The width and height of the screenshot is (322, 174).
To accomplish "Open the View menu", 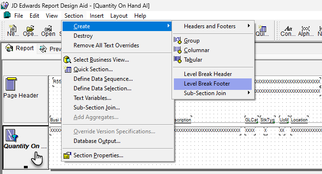I will pyautogui.click(x=52, y=16).
